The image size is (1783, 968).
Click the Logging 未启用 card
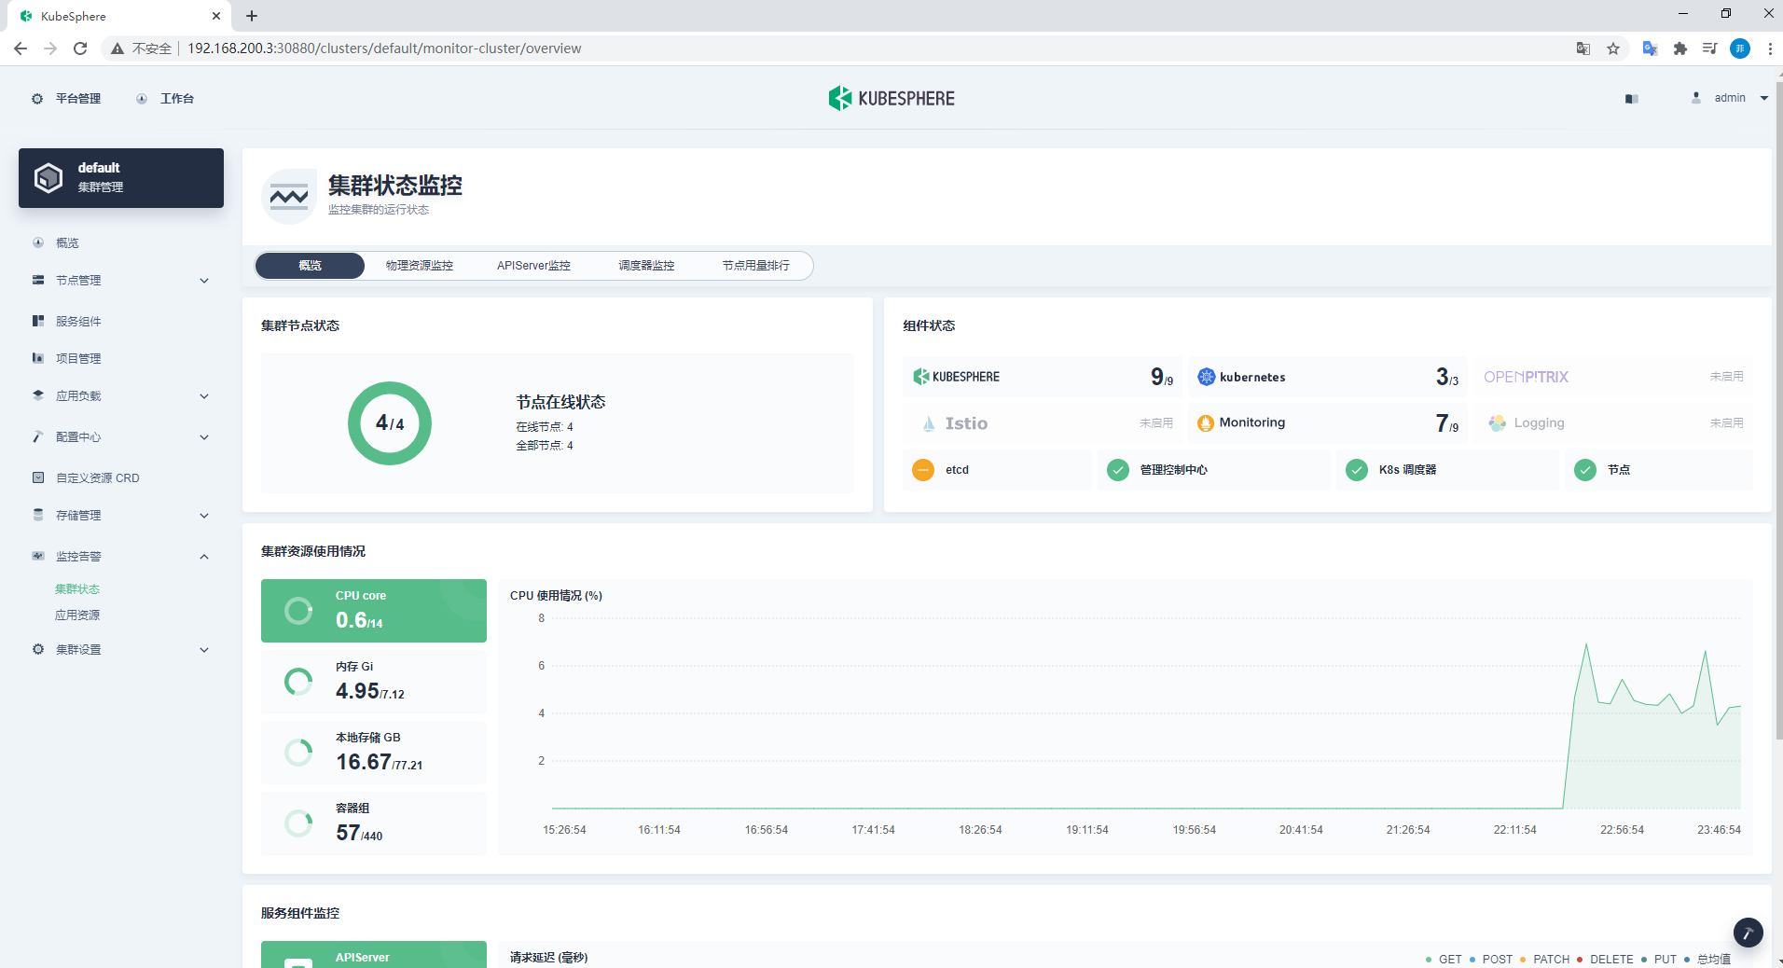tap(1613, 423)
